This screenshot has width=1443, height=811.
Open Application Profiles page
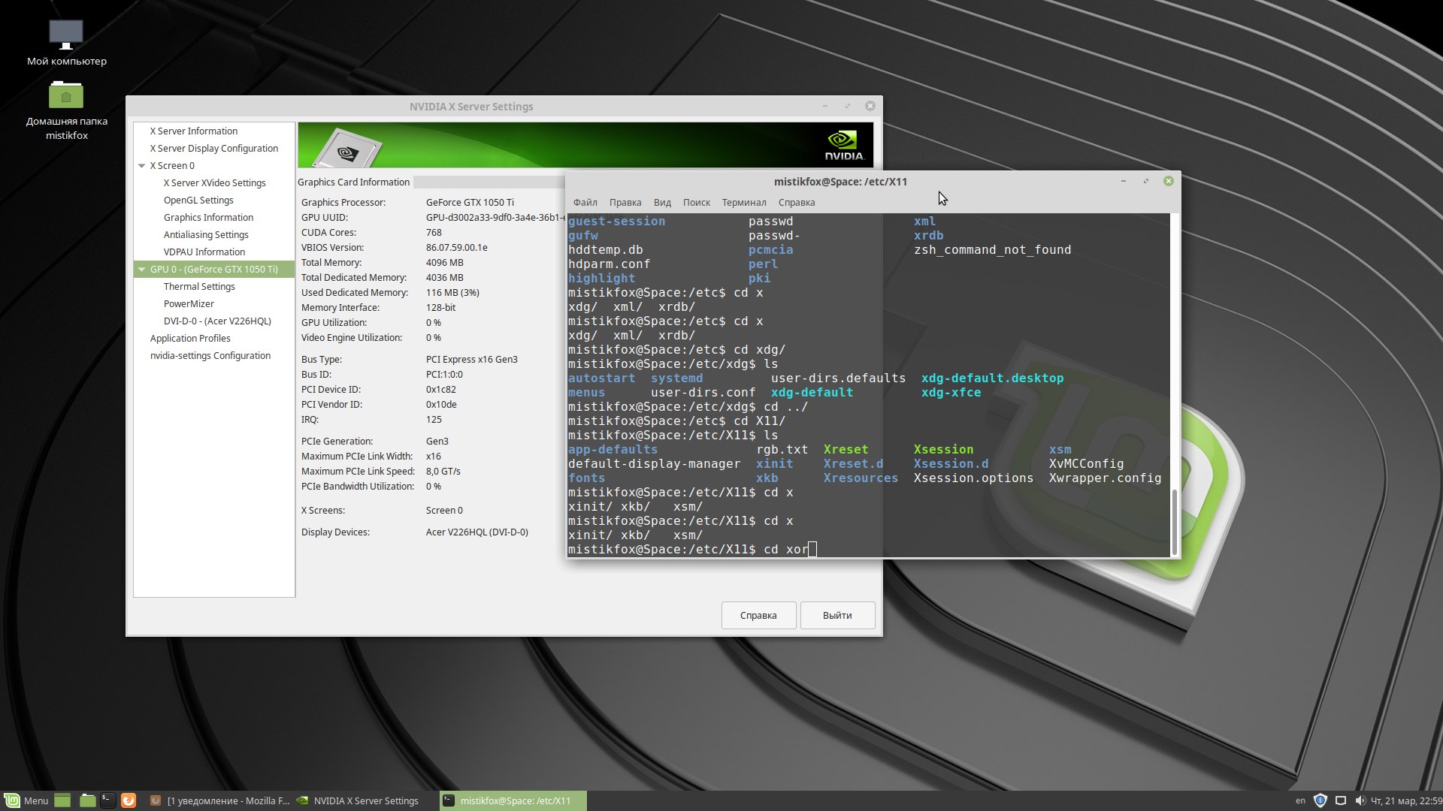190,338
